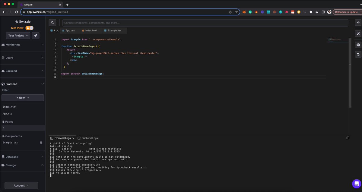
Task: Close the root page editor tab with the X
Action: [57, 30]
